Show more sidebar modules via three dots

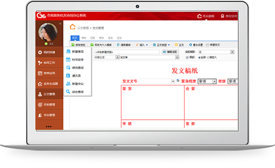[49, 126]
